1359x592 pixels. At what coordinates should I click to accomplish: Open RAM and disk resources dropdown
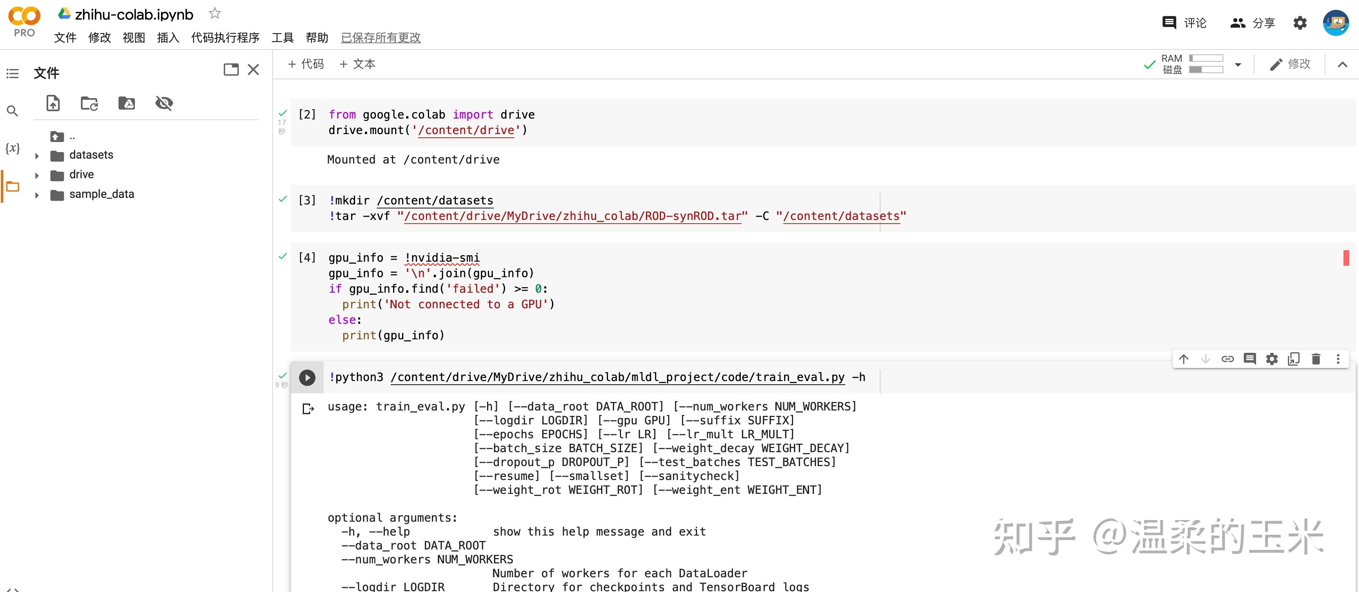(1238, 65)
